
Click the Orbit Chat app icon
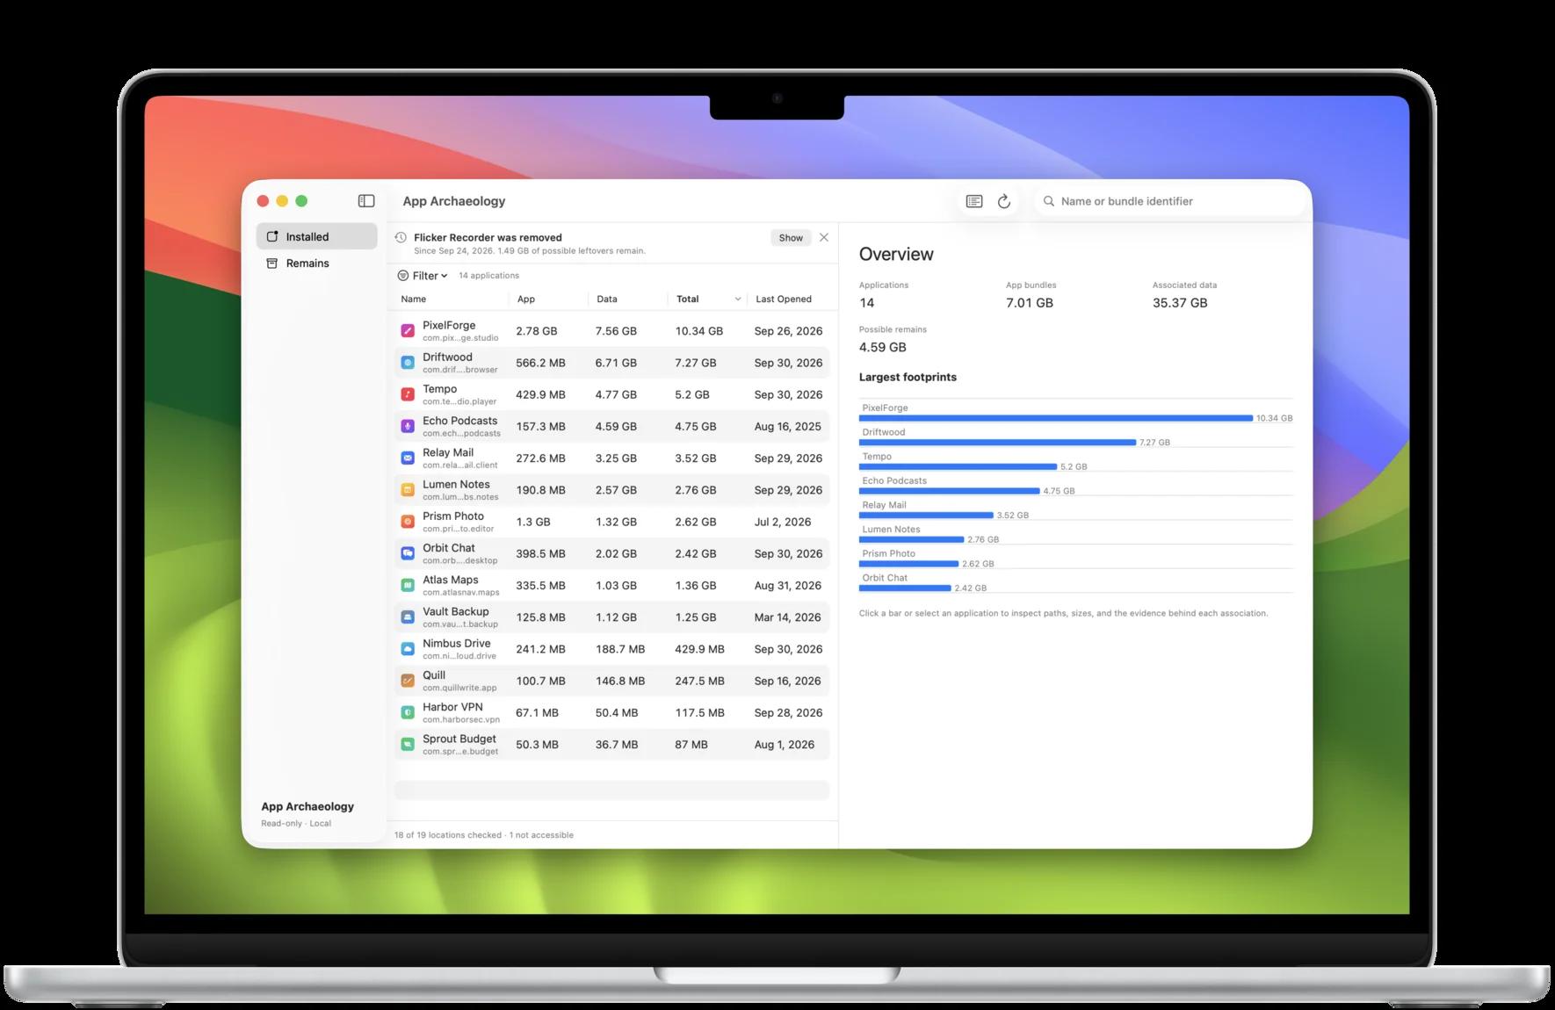408,553
